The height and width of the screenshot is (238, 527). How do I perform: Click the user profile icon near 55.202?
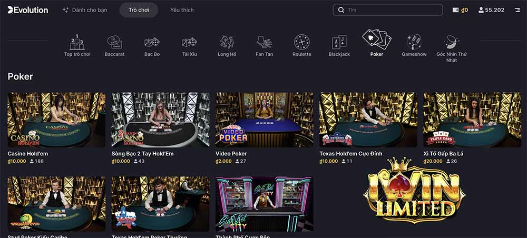coord(481,10)
